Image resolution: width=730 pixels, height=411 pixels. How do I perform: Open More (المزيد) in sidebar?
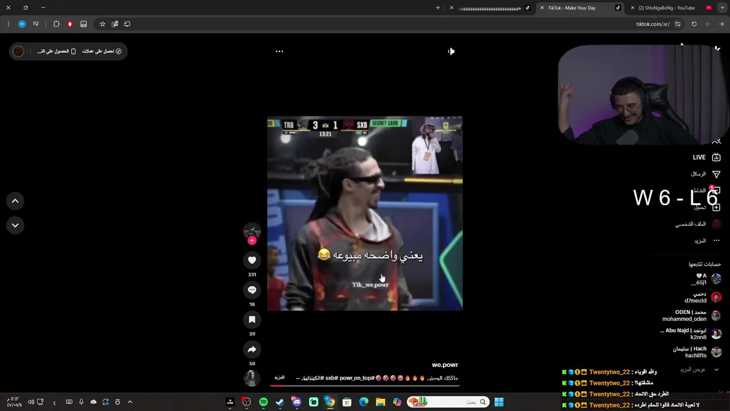[x=706, y=240]
